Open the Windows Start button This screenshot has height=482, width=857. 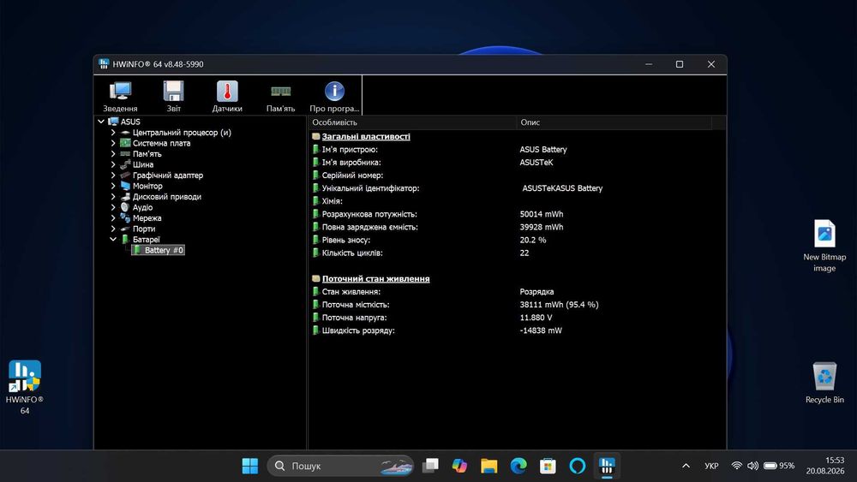coord(249,466)
